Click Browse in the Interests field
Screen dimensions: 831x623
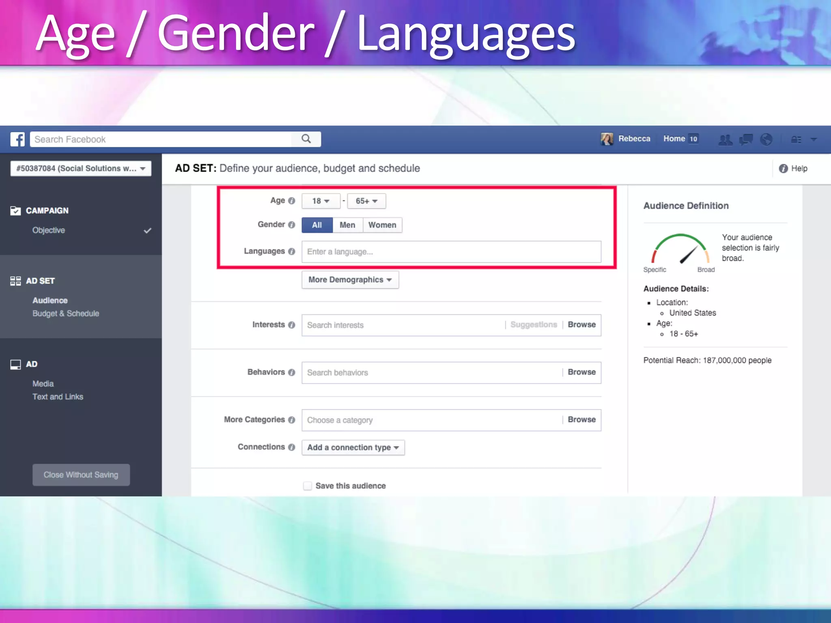(x=581, y=325)
